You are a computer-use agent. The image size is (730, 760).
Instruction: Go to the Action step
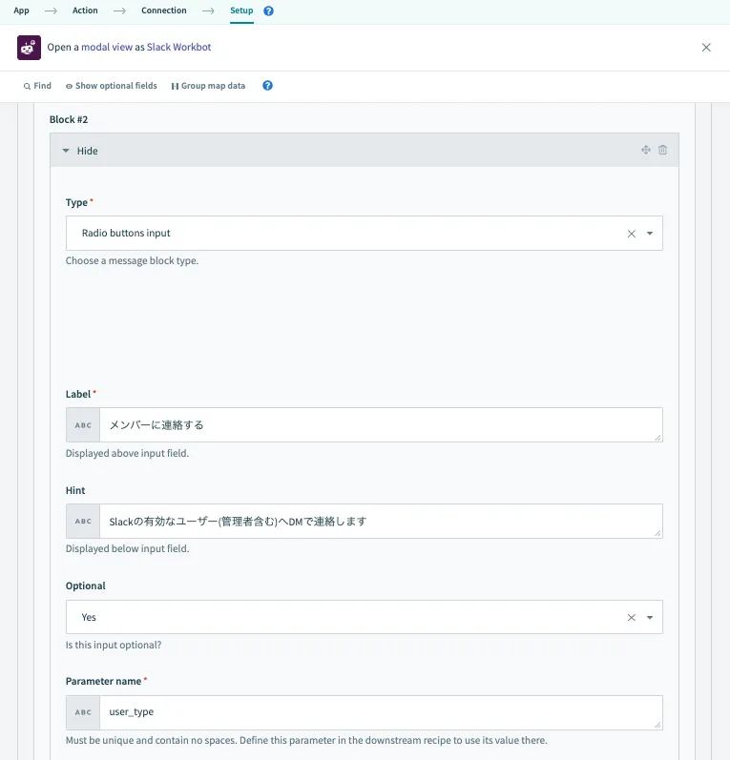[85, 10]
